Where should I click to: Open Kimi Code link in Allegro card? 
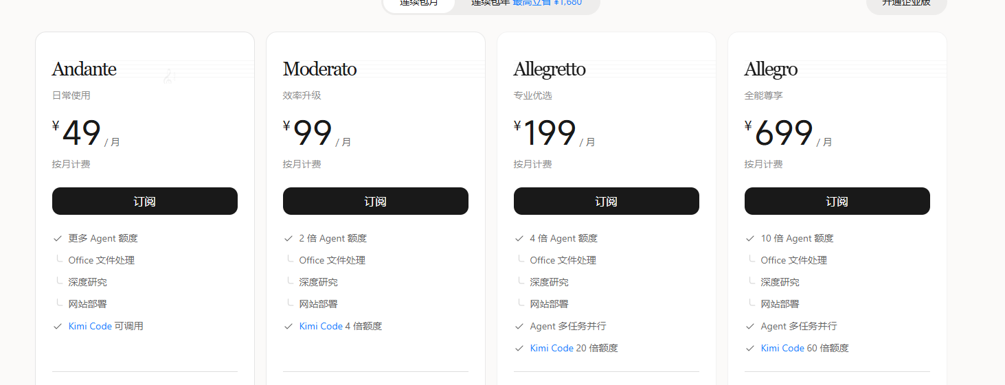point(782,348)
